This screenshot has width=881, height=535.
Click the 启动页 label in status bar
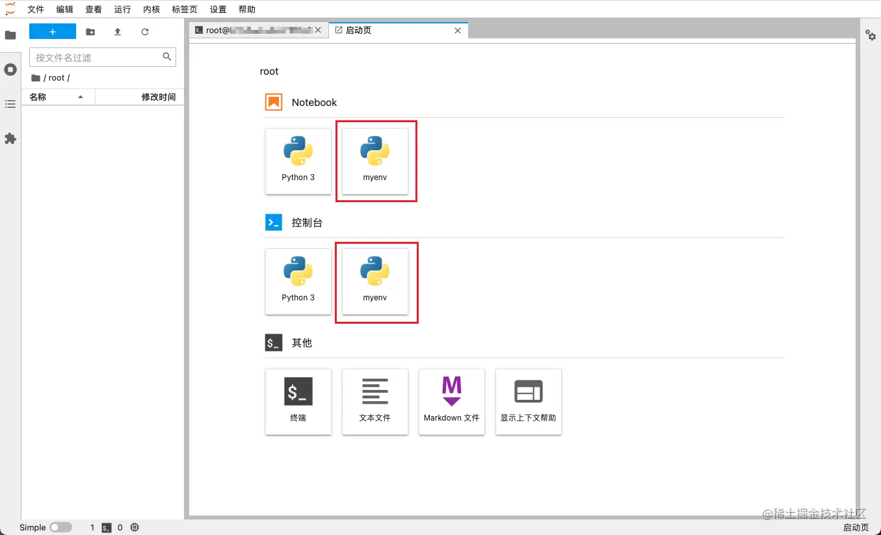[x=856, y=528]
